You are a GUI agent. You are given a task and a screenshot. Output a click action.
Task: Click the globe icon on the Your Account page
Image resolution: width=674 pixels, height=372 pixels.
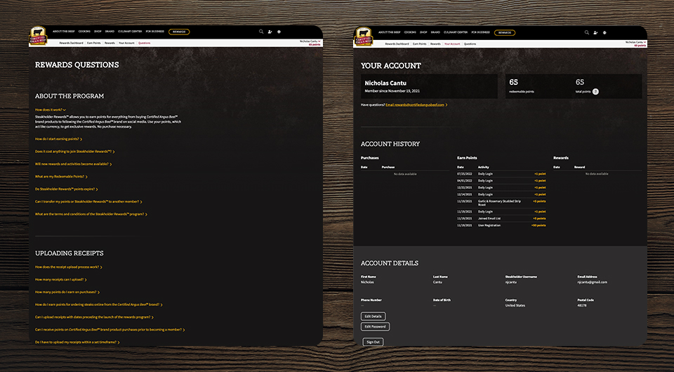pyautogui.click(x=605, y=32)
